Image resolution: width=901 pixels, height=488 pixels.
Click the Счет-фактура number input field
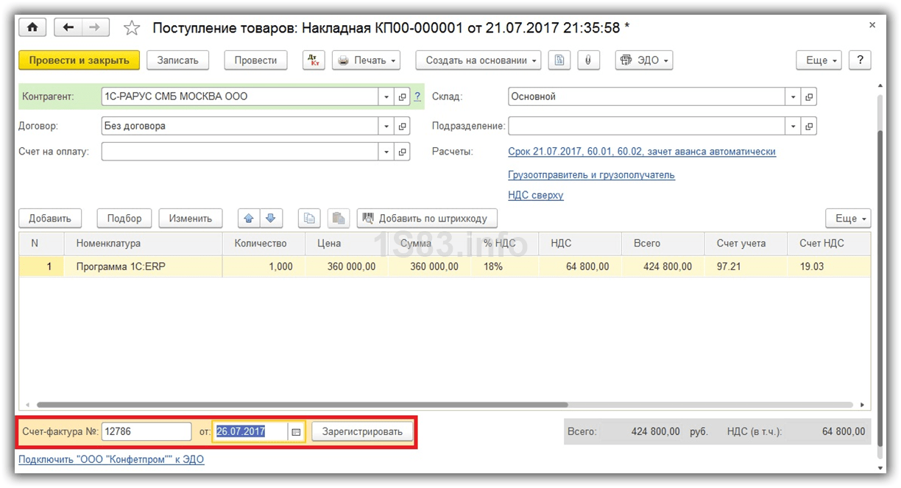pyautogui.click(x=146, y=432)
